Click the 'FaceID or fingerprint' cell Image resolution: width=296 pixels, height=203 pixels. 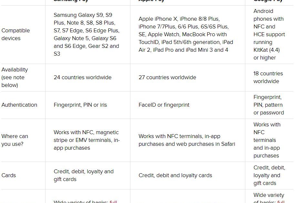(164, 105)
